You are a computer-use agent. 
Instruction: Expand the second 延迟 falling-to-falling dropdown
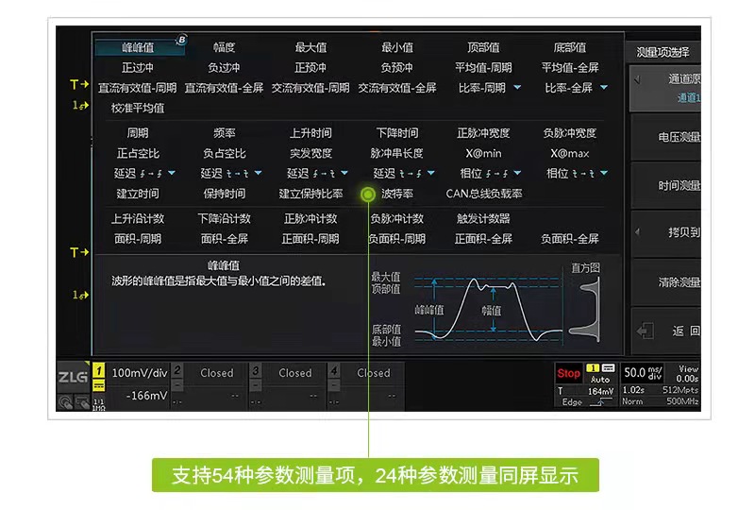click(259, 173)
